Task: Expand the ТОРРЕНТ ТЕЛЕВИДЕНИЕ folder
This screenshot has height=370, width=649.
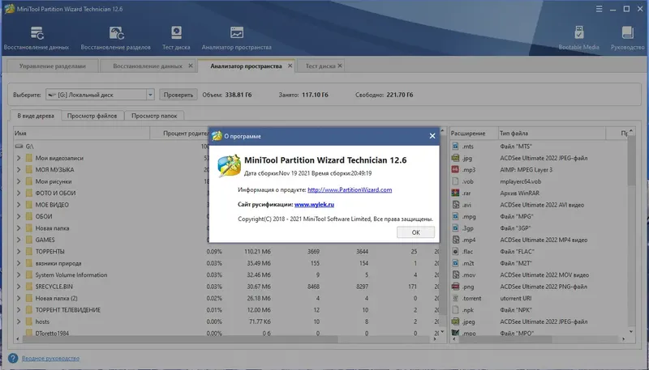Action: tap(19, 310)
